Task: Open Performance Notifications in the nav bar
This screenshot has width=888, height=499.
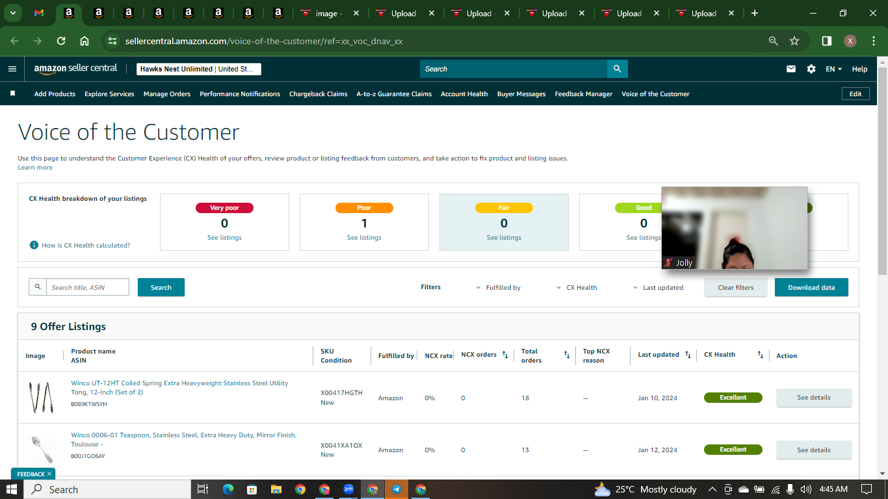Action: 240,94
